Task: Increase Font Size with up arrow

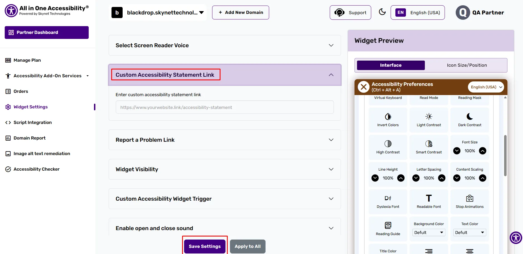Action: pyautogui.click(x=483, y=151)
